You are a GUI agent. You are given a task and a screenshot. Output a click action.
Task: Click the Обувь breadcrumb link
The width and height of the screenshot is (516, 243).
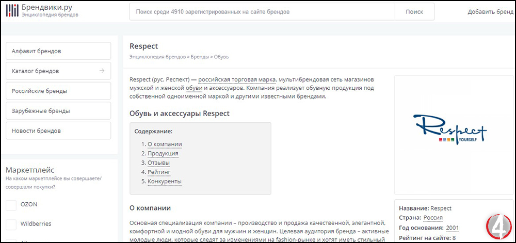point(221,57)
